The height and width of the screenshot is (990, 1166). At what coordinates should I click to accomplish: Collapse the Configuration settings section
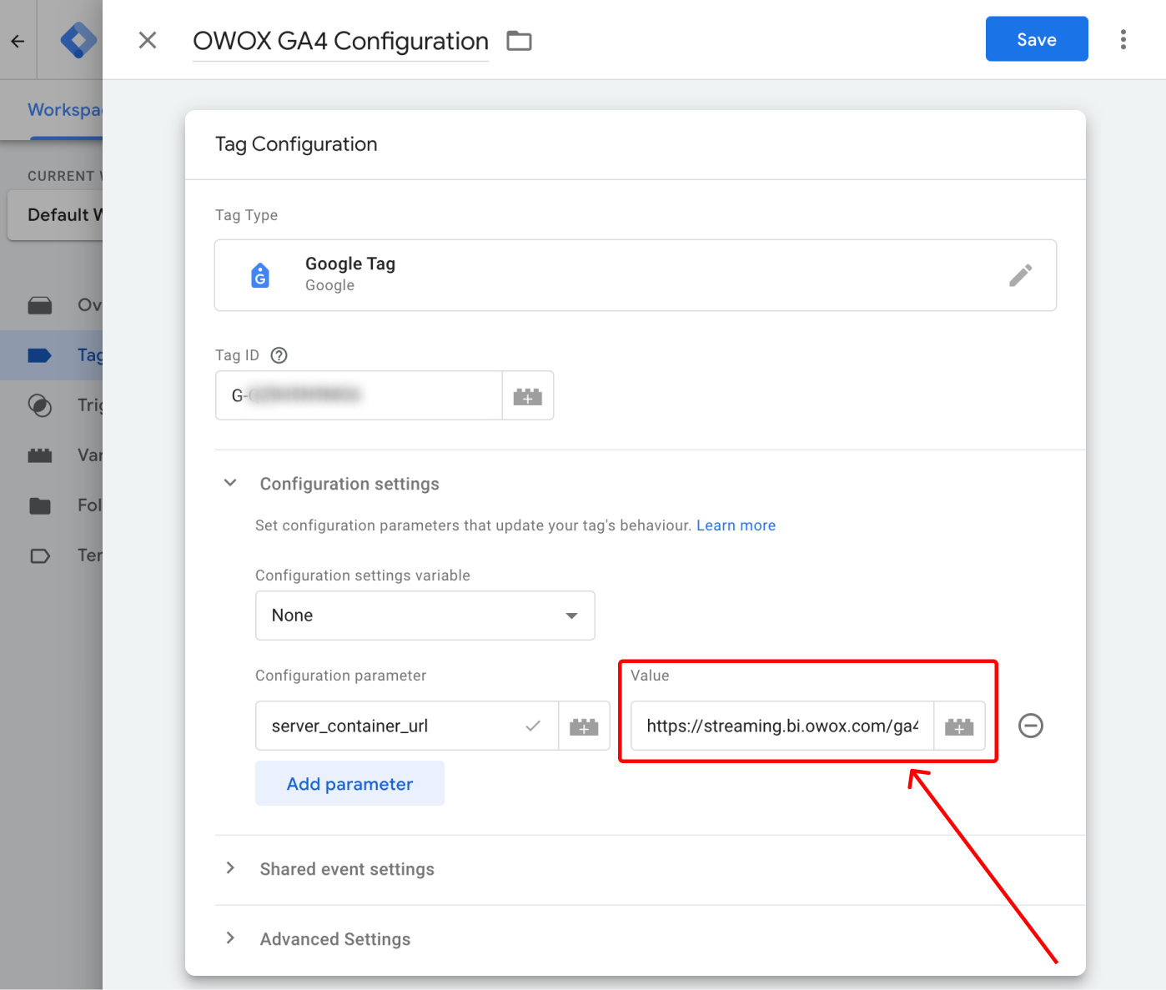point(230,483)
